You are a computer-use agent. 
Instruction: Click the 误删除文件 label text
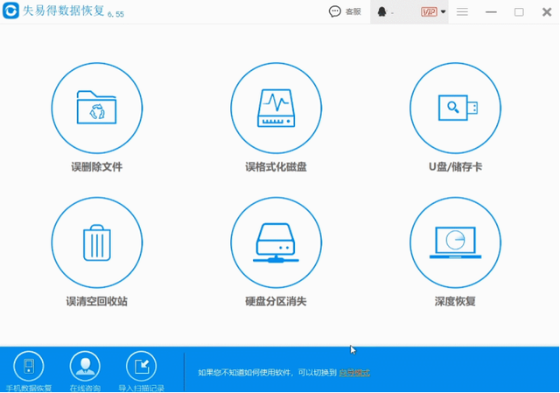pos(97,167)
